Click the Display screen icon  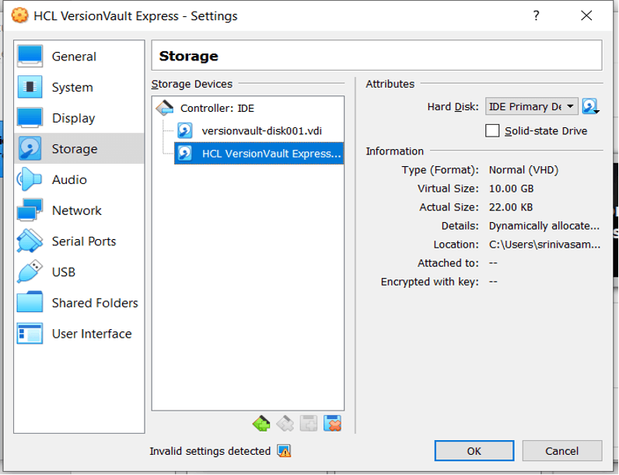(x=30, y=118)
